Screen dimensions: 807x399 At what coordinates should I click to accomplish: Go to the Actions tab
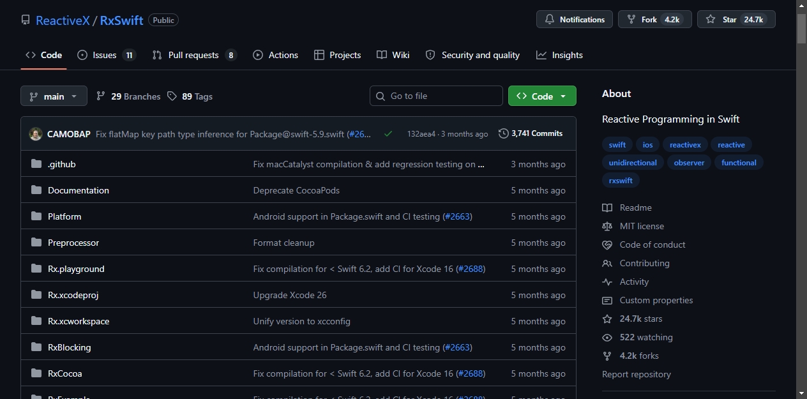[x=276, y=55]
